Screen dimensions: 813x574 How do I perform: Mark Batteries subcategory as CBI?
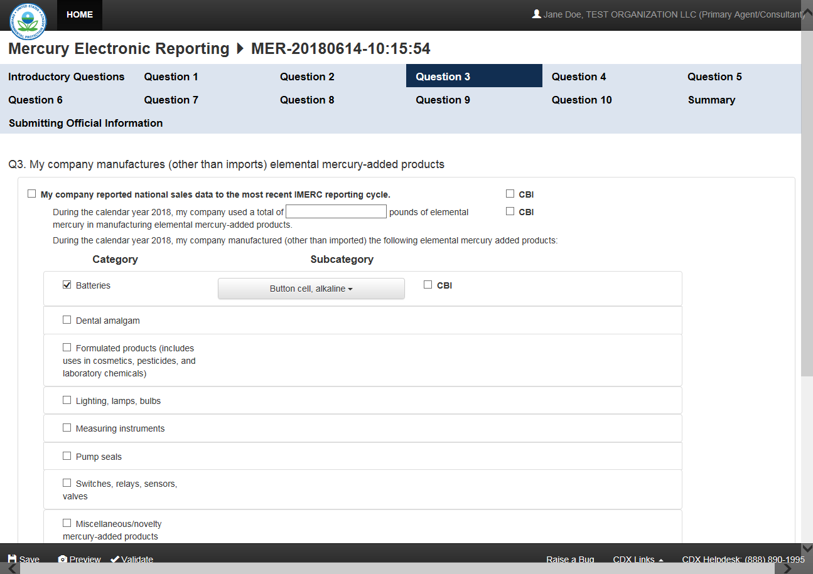tap(428, 285)
